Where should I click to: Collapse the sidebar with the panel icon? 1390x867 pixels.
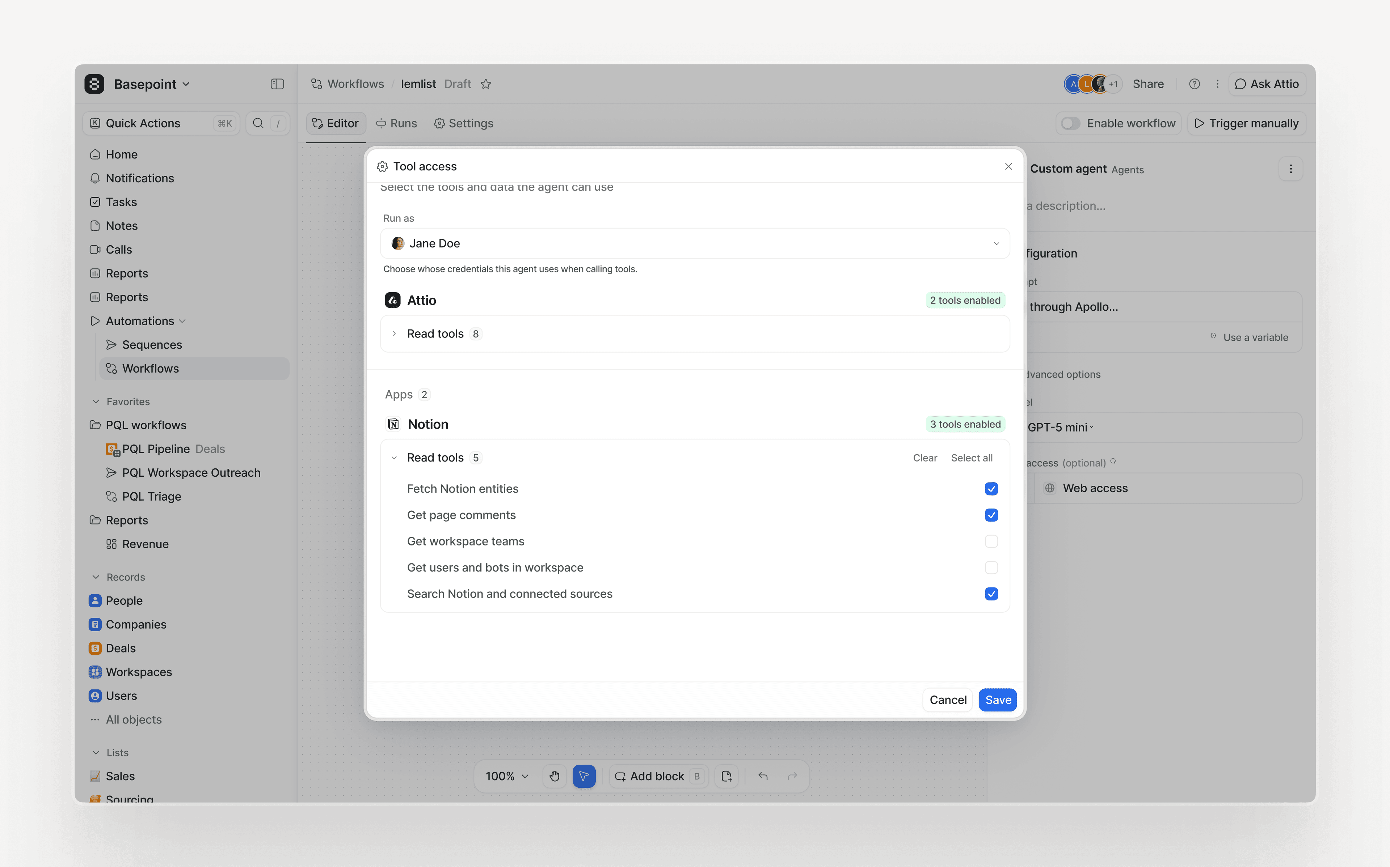click(277, 84)
